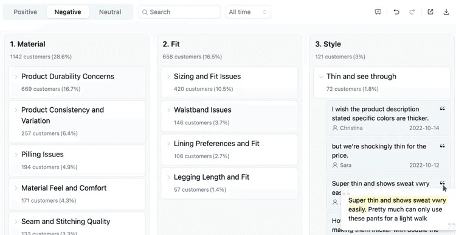Select the Negative tab
Screen dimensions: 456x235
pyautogui.click(x=67, y=12)
